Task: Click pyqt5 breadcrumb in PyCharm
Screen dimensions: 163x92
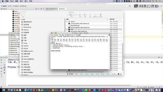Action: pos(4,6)
